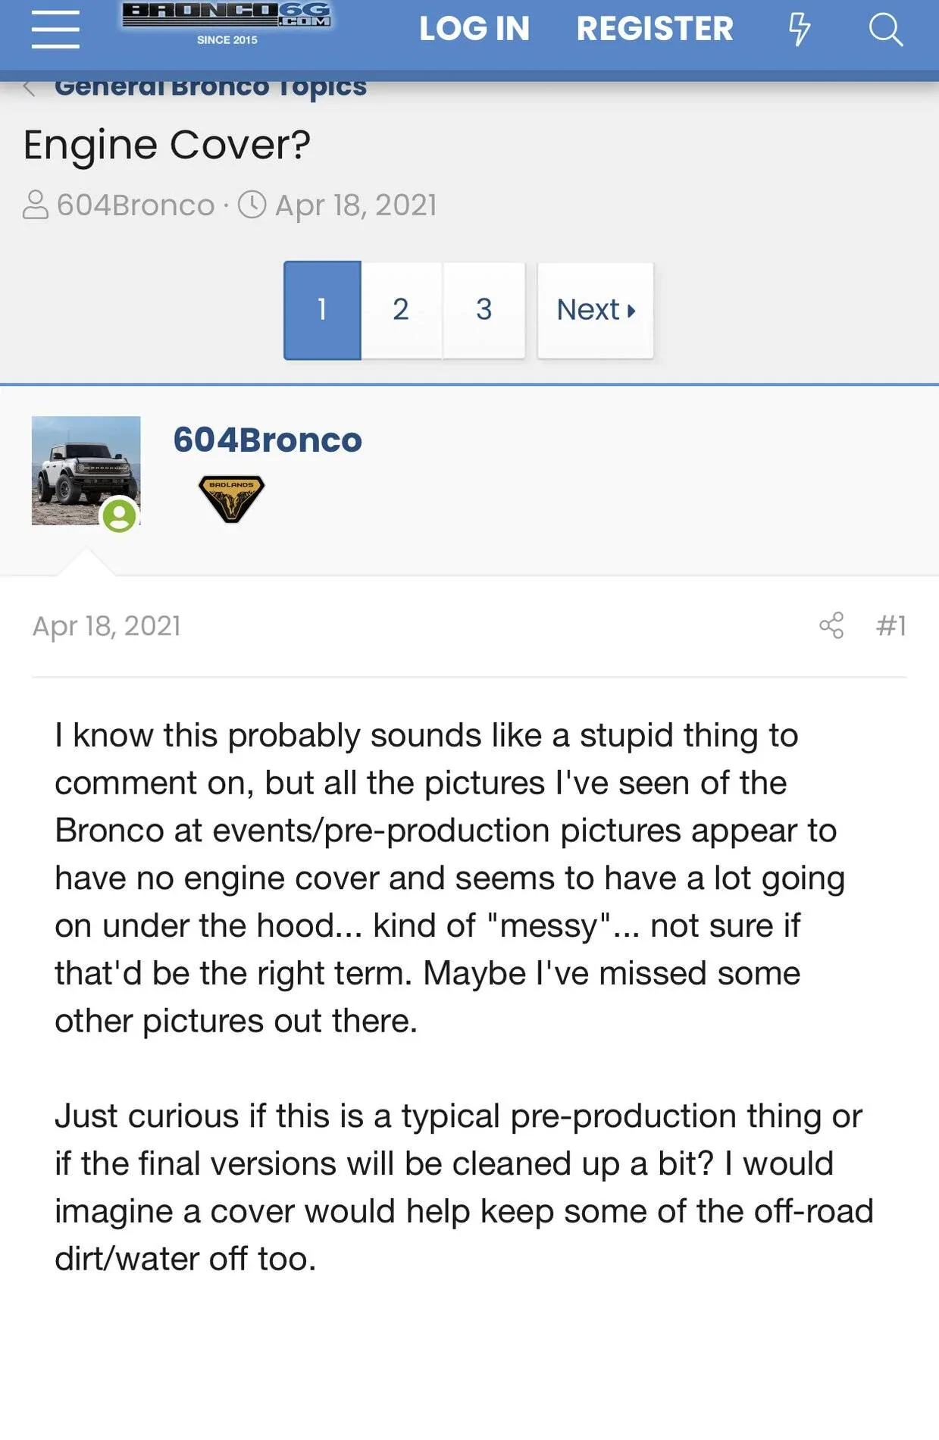Click the Badlands badge icon

point(231,498)
